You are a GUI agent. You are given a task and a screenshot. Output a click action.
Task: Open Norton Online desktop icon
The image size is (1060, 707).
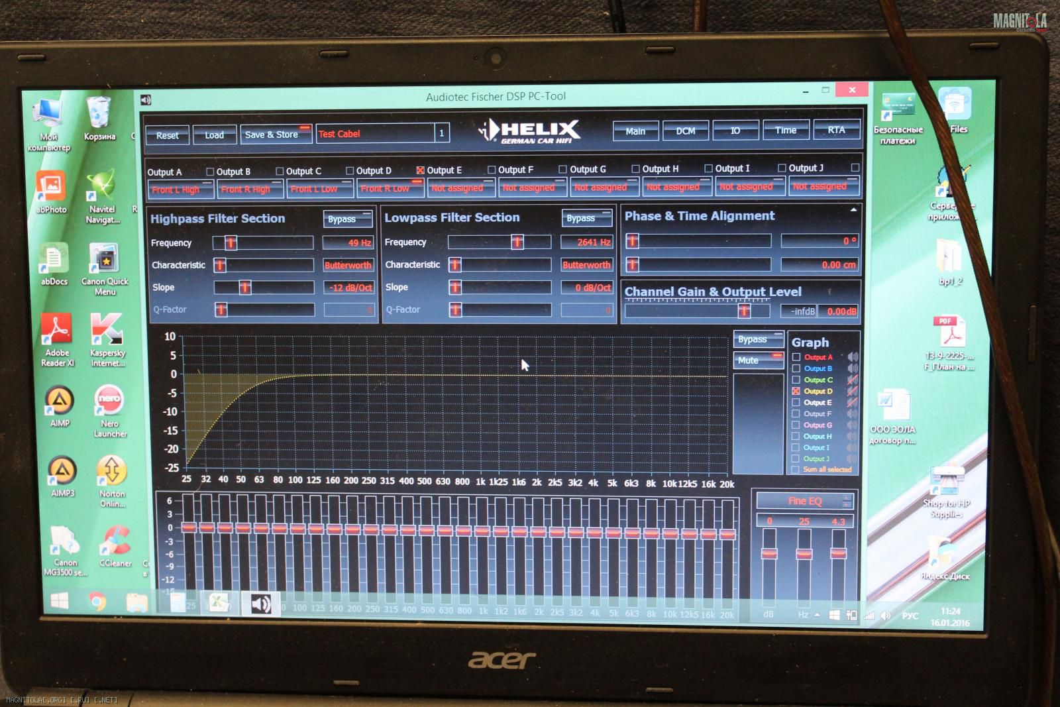pos(112,481)
